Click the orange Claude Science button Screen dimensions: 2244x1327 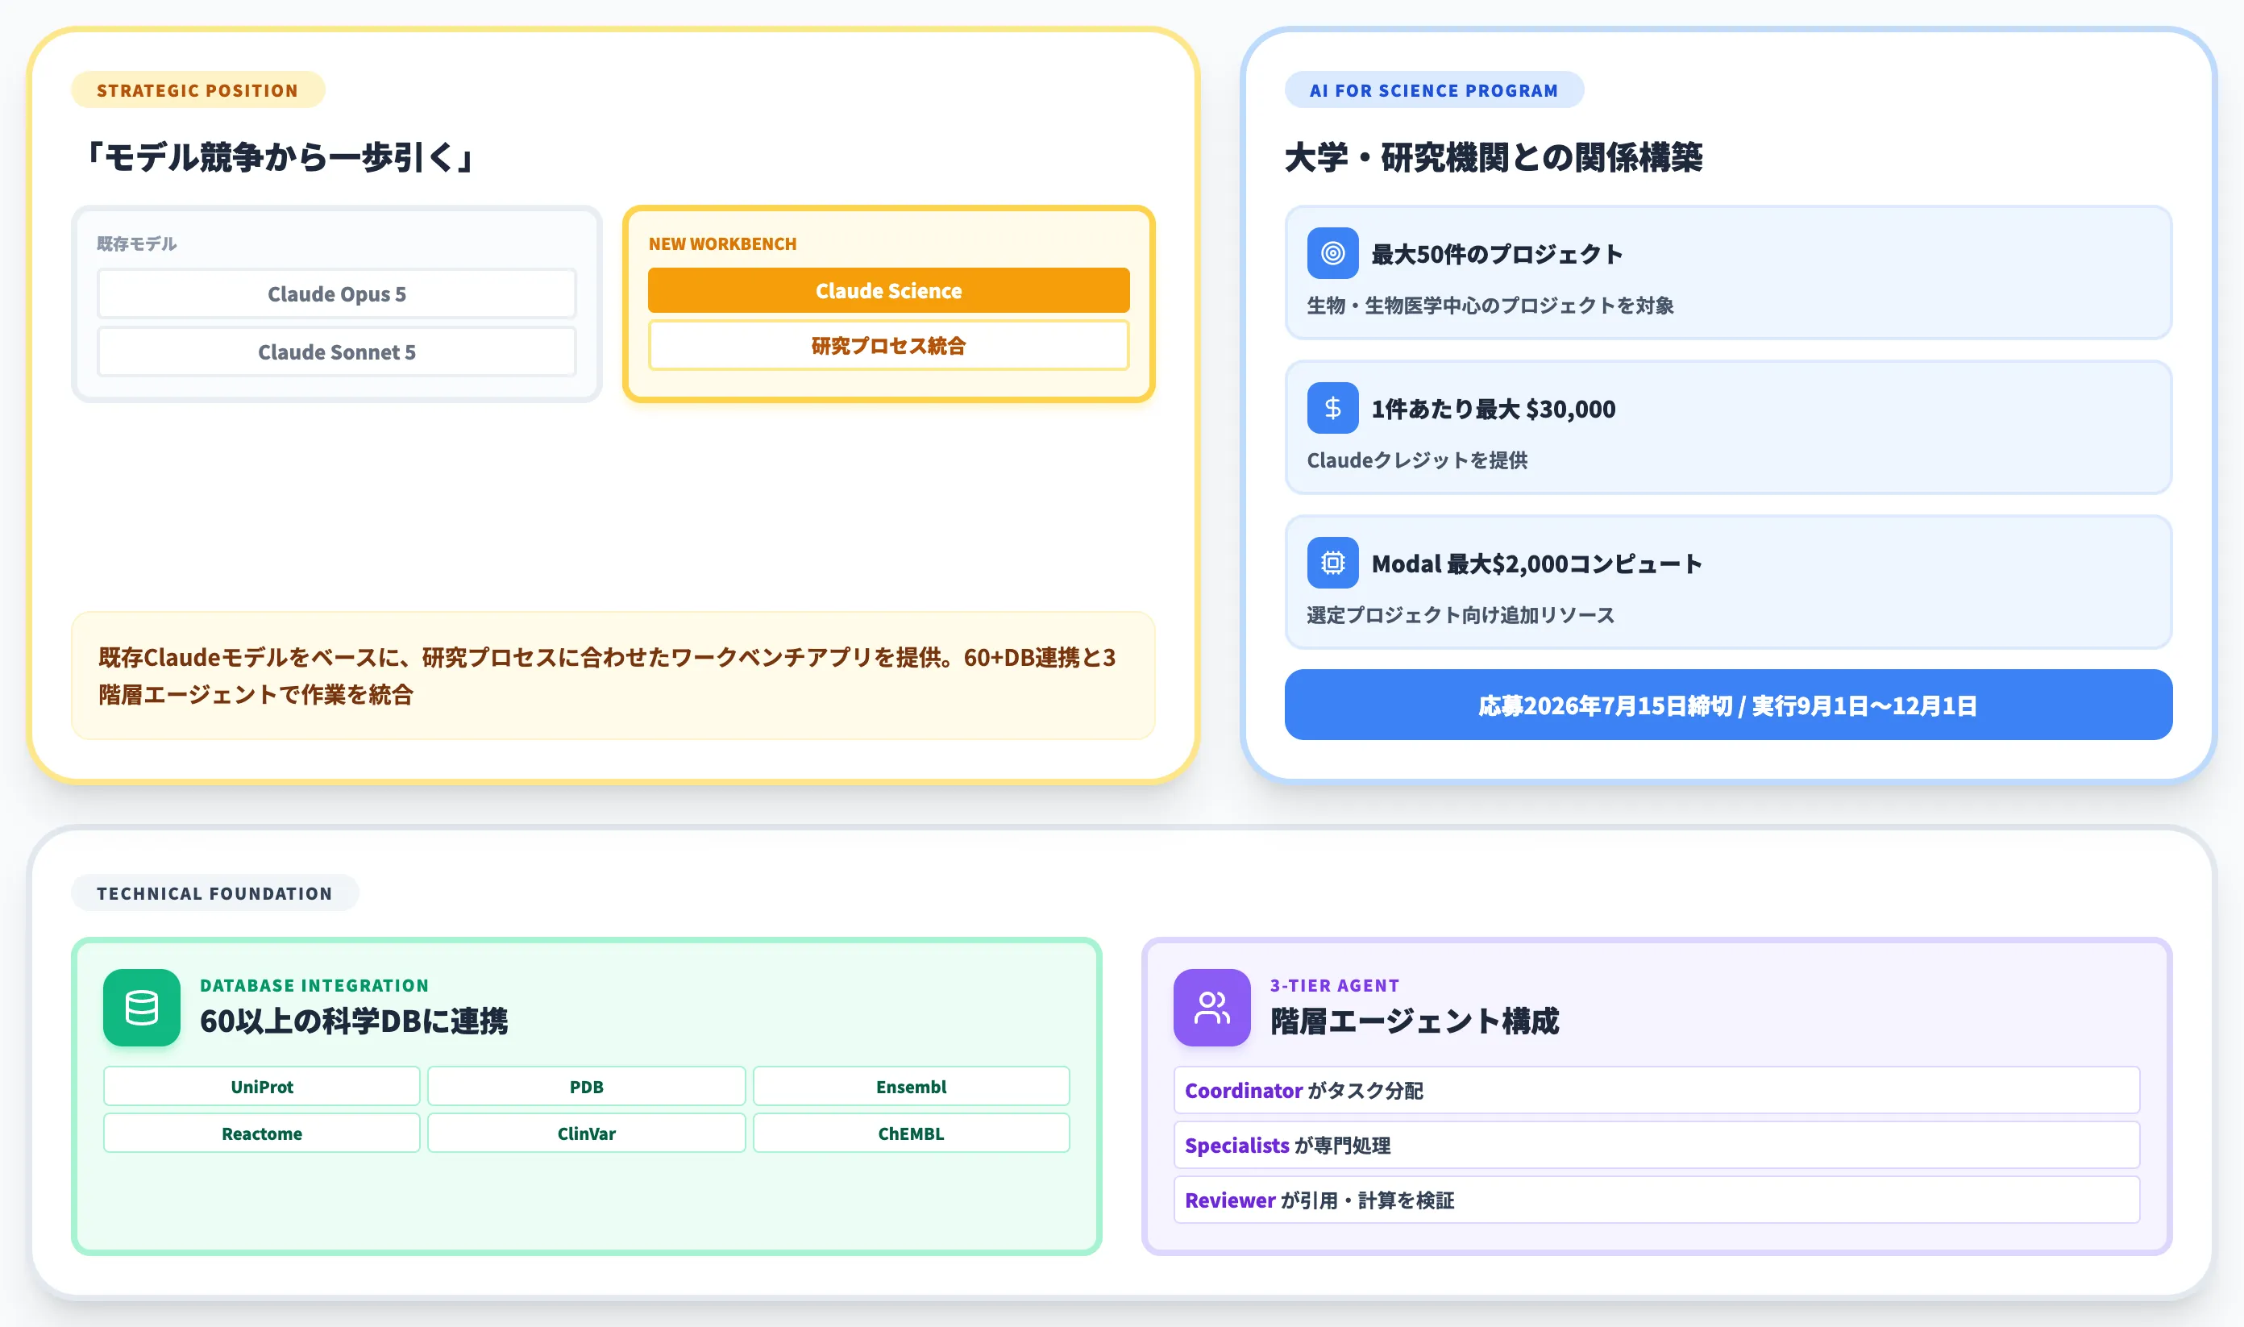pyautogui.click(x=887, y=290)
